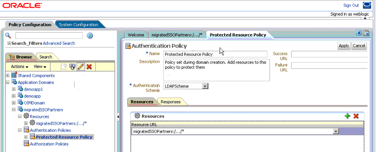Screen dimensions: 376x152
Task: Click the magnifier search icon
Action: click(x=8, y=36)
